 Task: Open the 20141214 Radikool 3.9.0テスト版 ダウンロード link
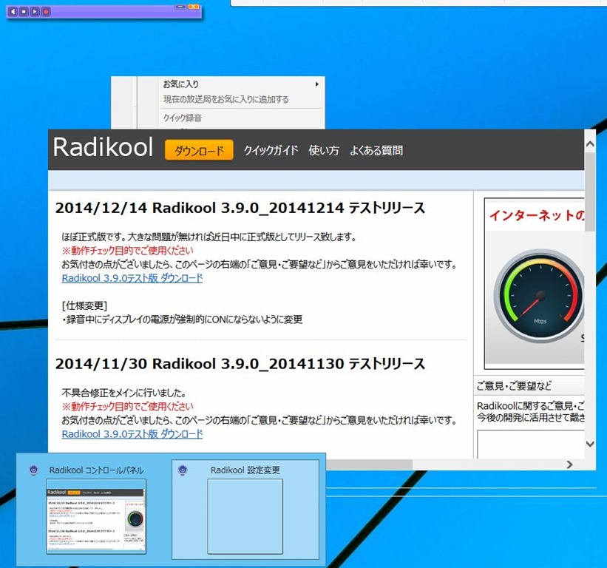(x=132, y=278)
